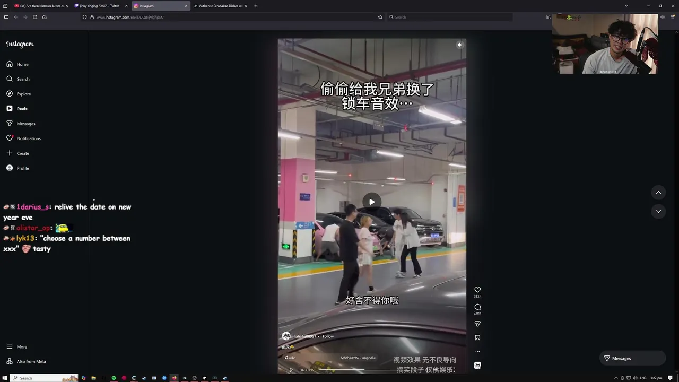Toggle browser sidebar icon

tap(6, 17)
